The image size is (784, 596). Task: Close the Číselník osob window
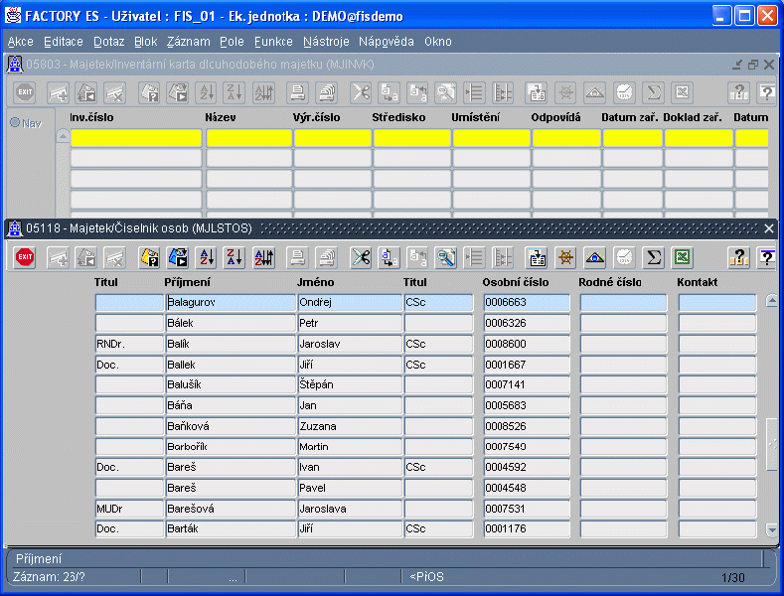769,228
